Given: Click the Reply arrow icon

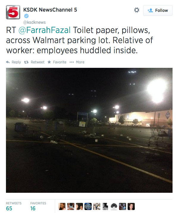Looking at the screenshot, I should [x=8, y=62].
